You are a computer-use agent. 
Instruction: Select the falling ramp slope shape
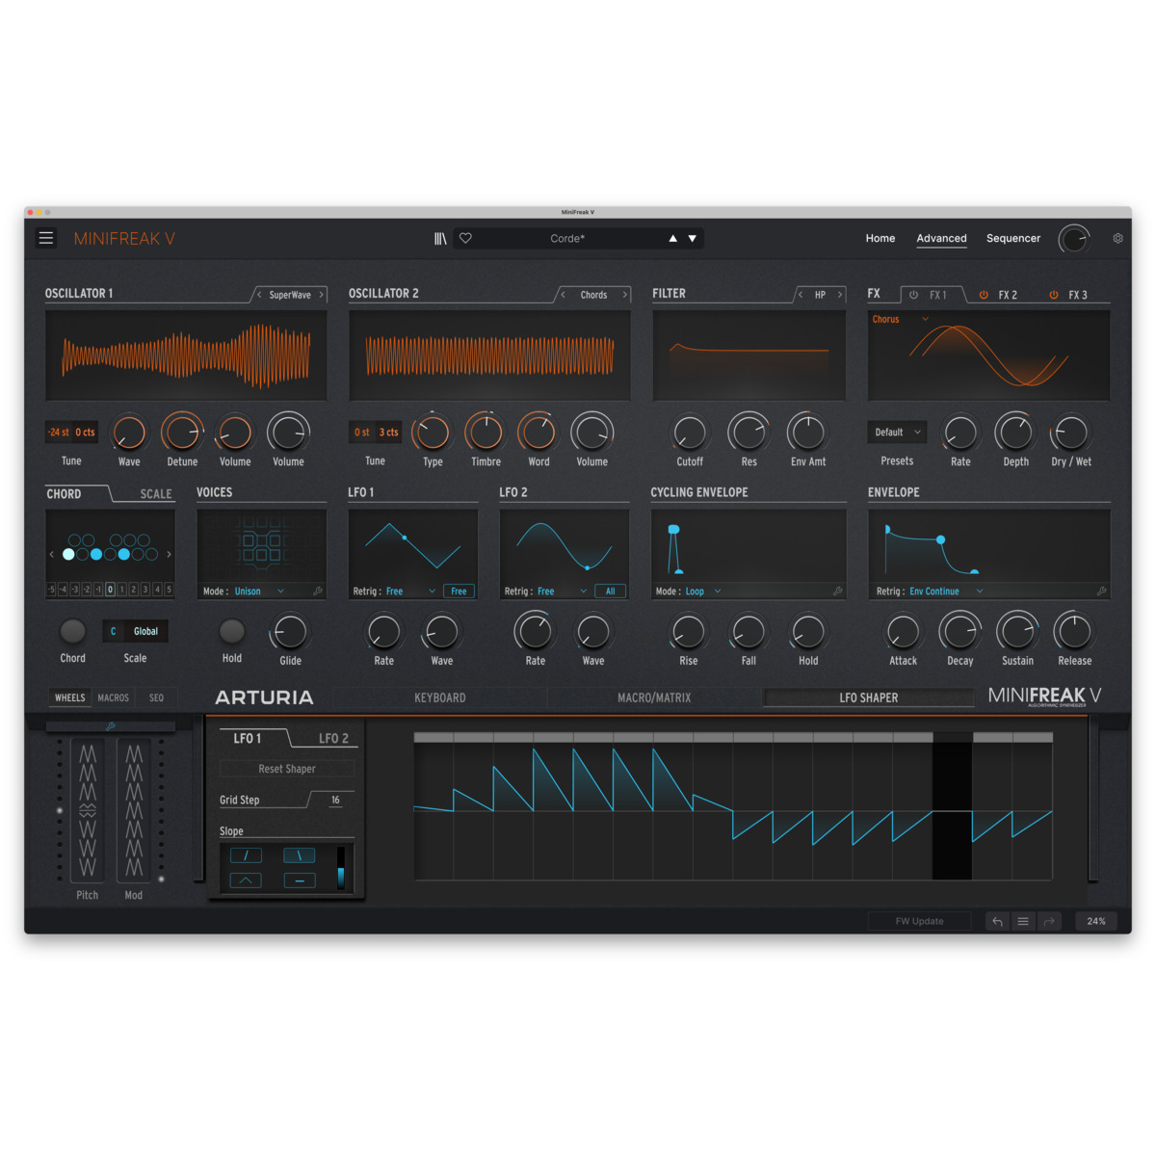point(300,855)
